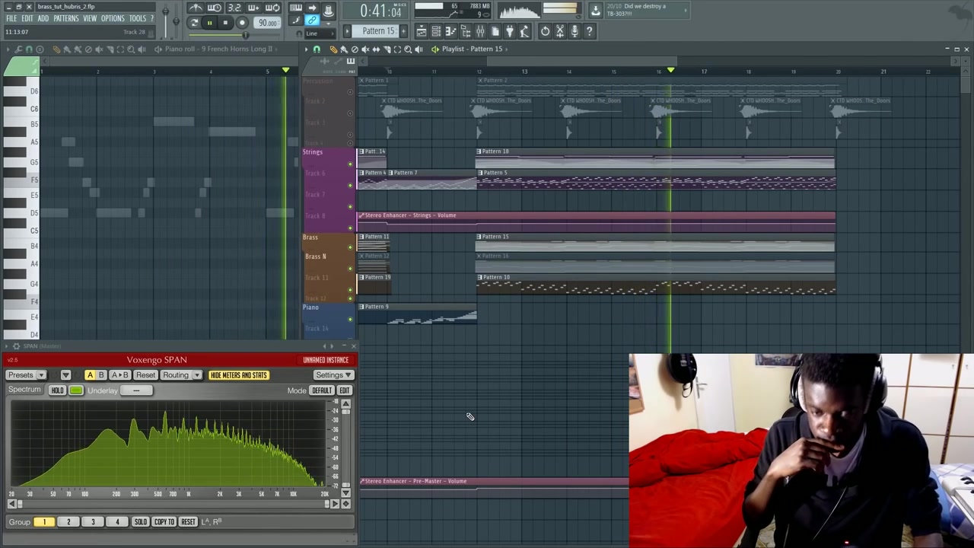974x548 pixels.
Task: Click the metronome icon in the transport bar
Action: pos(195,8)
